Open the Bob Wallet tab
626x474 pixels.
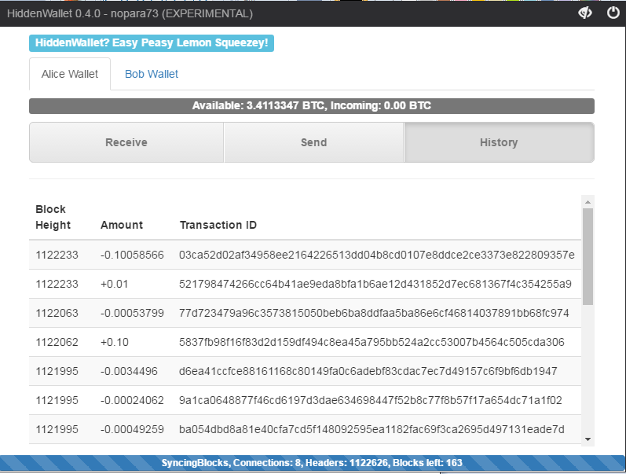click(152, 74)
